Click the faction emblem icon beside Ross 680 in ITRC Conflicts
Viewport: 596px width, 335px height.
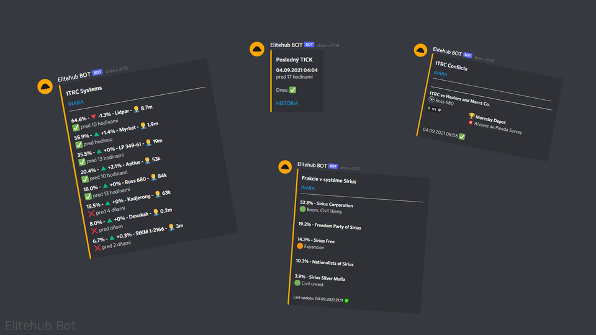(431, 99)
